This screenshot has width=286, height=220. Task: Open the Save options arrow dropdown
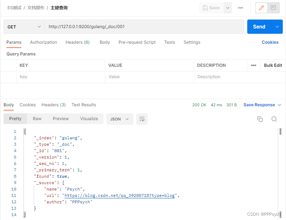(x=228, y=8)
